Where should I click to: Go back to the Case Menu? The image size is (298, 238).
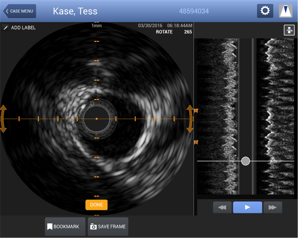coord(19,11)
